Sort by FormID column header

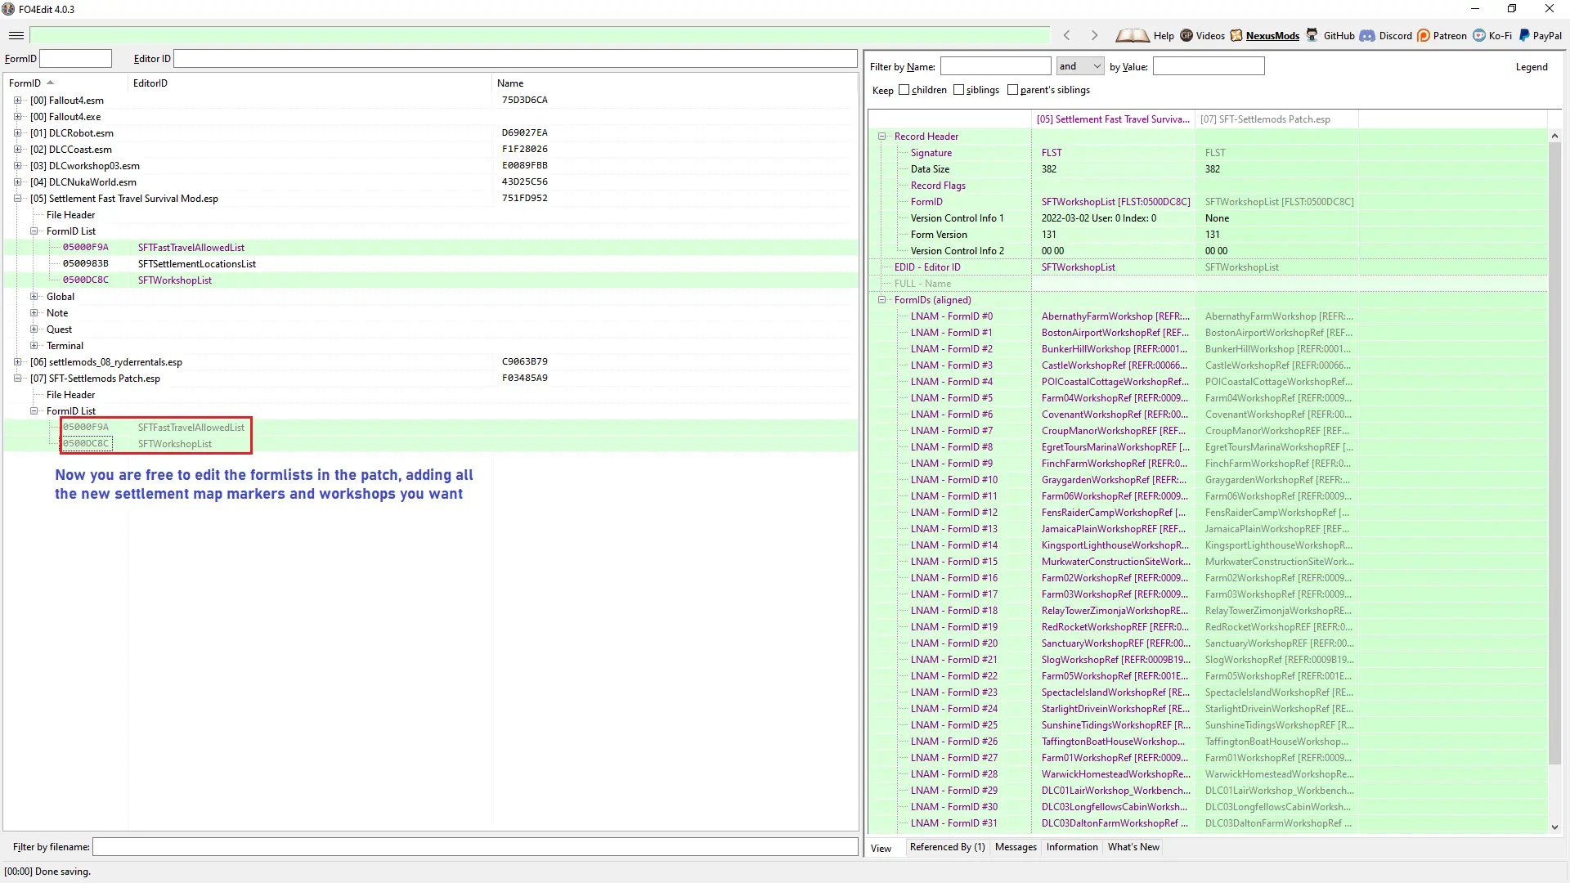click(65, 83)
